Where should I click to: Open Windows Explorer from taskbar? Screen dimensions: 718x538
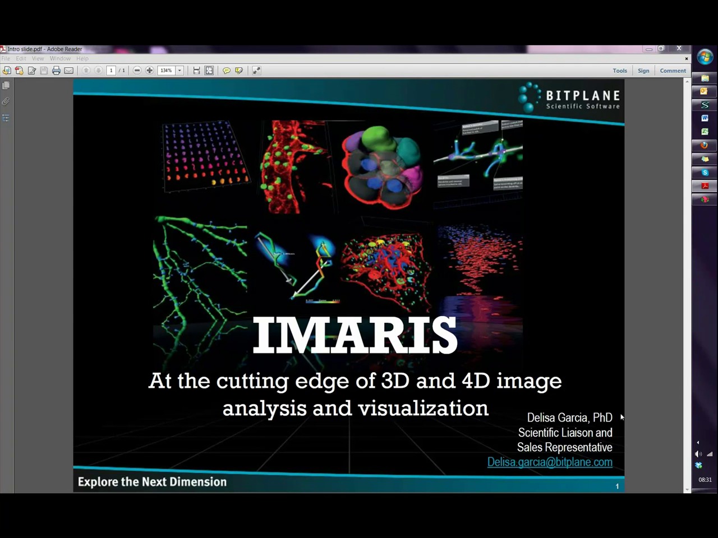(x=705, y=78)
